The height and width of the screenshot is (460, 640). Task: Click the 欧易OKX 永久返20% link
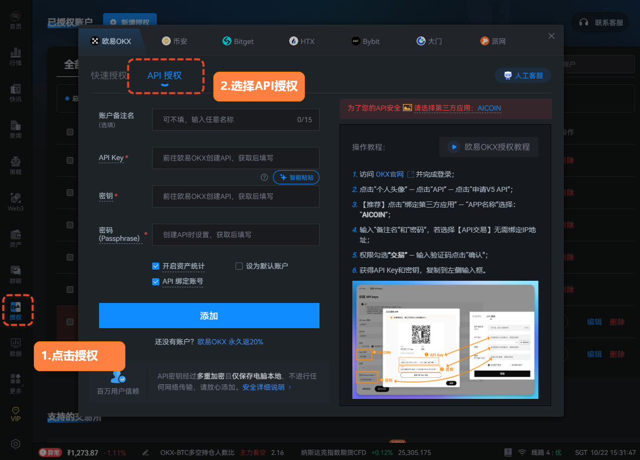[x=231, y=342]
